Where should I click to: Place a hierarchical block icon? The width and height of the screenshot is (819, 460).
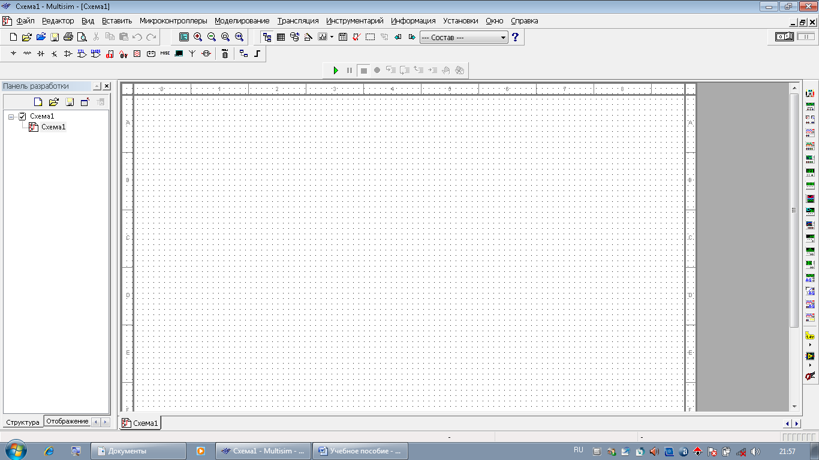(243, 53)
